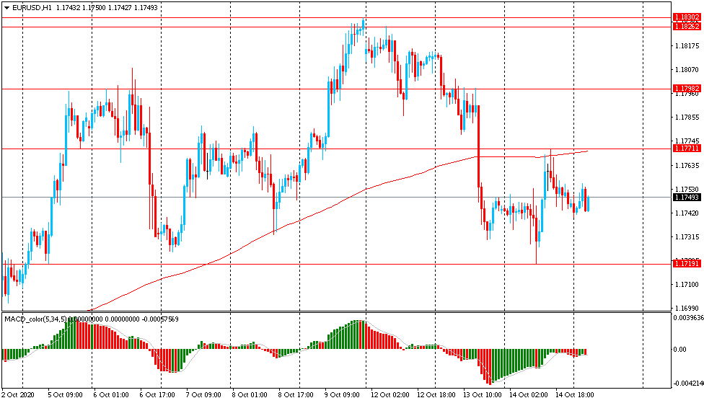
Task: Click the MACD scale top value 0.0039636
Action: (688, 318)
